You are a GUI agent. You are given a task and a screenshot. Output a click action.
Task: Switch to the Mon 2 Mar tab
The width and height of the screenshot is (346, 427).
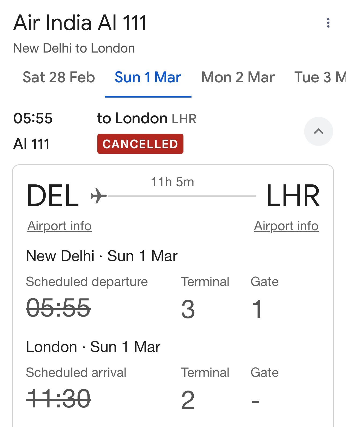point(238,77)
